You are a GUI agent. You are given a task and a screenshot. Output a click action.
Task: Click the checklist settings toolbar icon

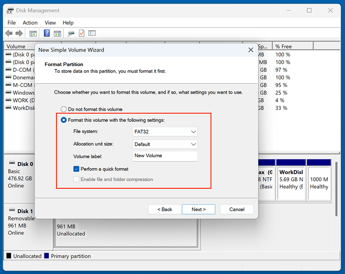tap(91, 34)
